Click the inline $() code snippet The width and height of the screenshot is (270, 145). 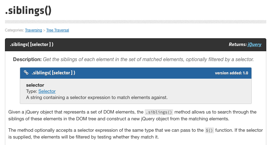(x=209, y=130)
